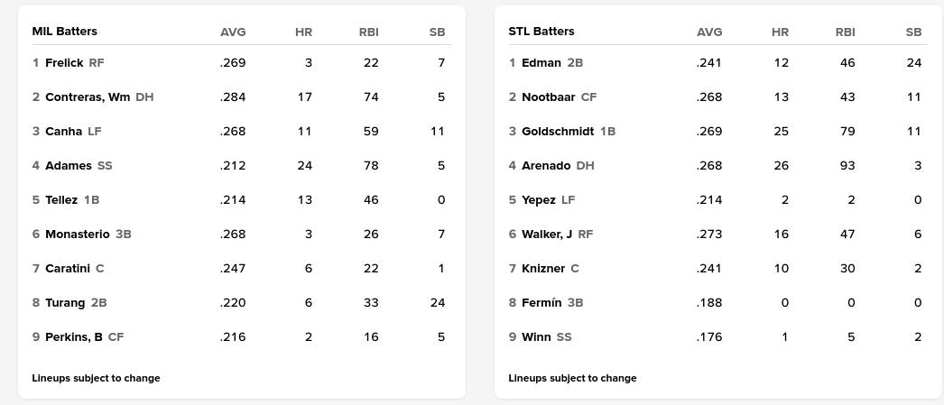Click Tellez in the Milwaukee lineup

(x=61, y=200)
